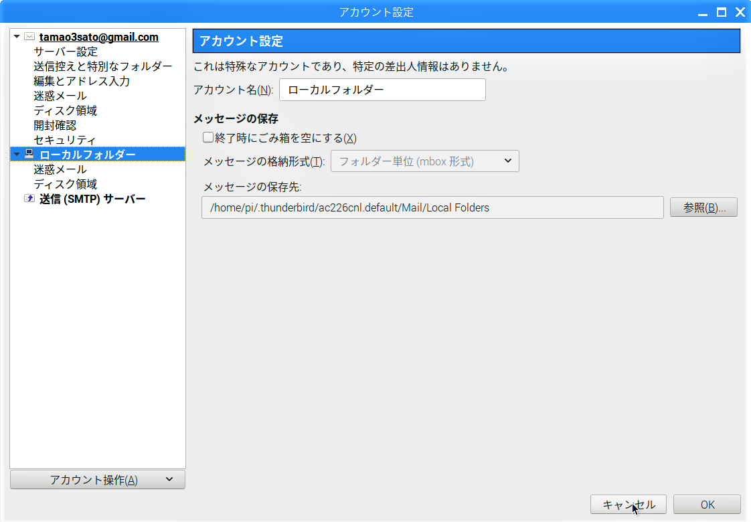Enable 終了時にごみ箱を空にする checkbox
Viewport: 751px width, 522px height.
tap(208, 138)
